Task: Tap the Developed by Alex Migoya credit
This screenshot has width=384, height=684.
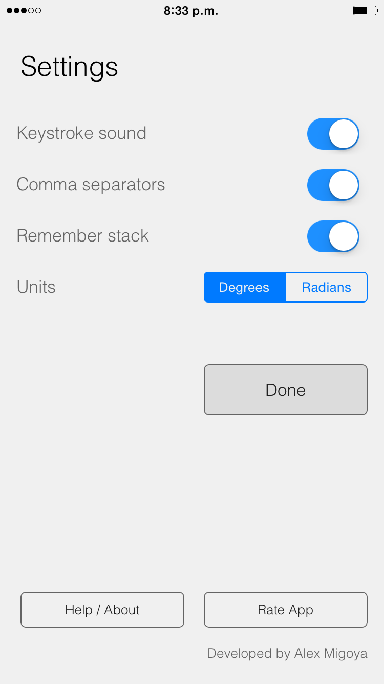Action: pos(287,654)
